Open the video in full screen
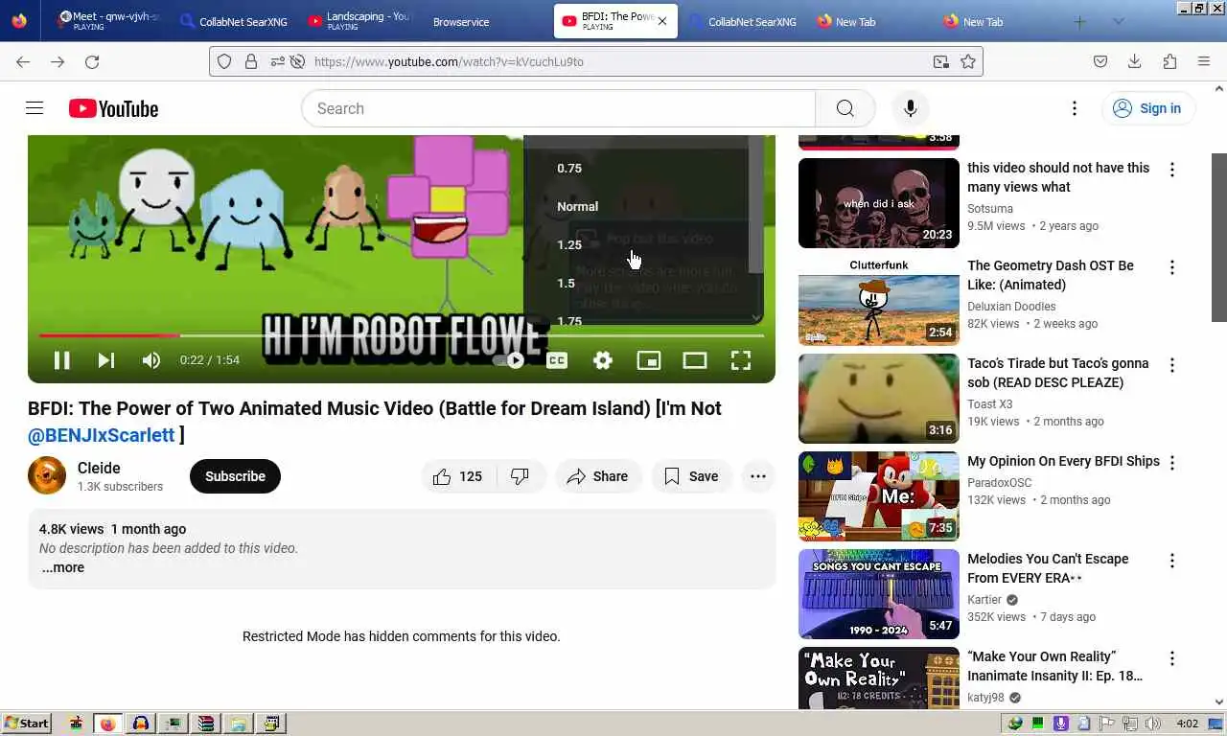This screenshot has height=736, width=1227. click(x=741, y=360)
